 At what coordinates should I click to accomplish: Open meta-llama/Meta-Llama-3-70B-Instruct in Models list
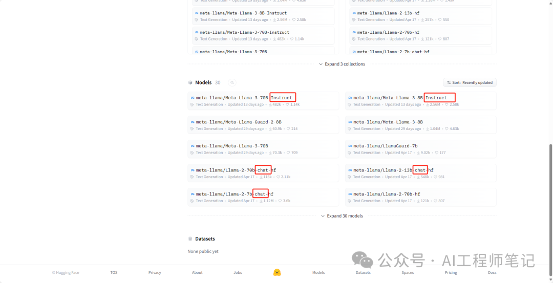[x=263, y=100]
